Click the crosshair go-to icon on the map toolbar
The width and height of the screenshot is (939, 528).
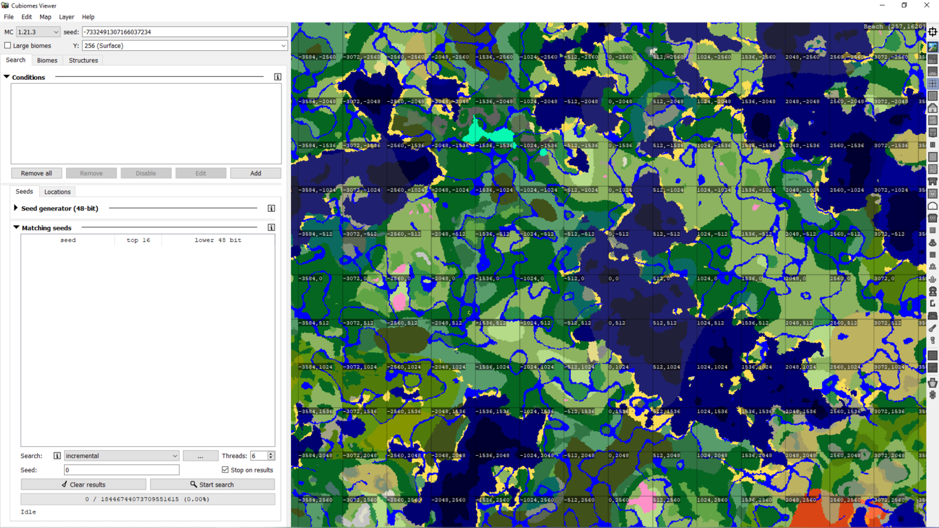click(x=933, y=32)
